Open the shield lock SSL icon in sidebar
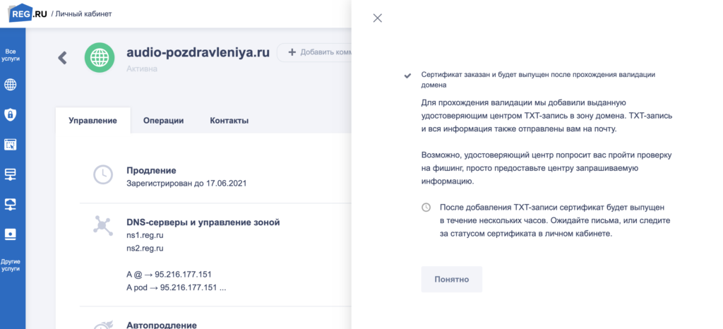The width and height of the screenshot is (723, 329). coord(10,115)
